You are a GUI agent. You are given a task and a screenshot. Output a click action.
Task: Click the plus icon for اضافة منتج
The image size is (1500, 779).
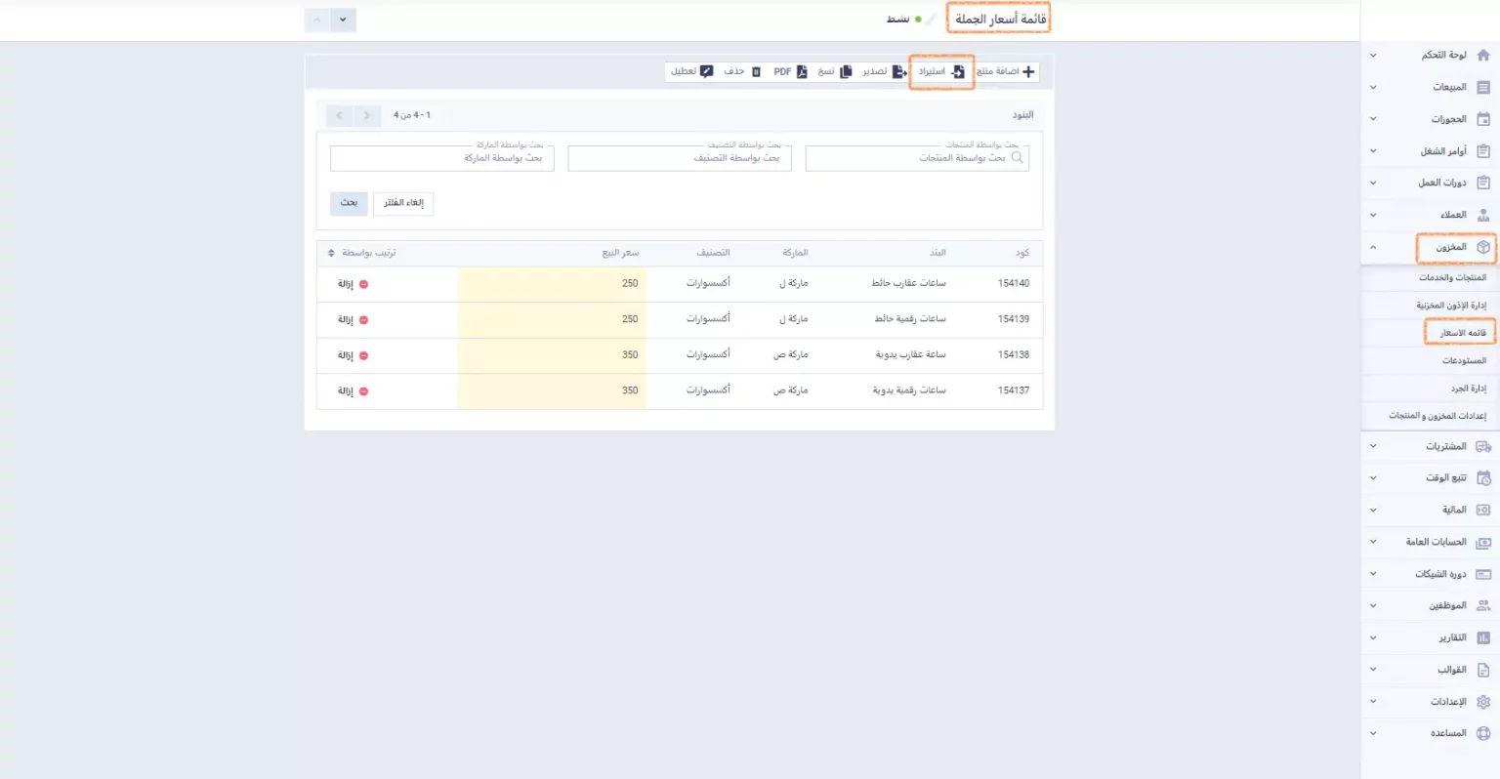click(1027, 72)
